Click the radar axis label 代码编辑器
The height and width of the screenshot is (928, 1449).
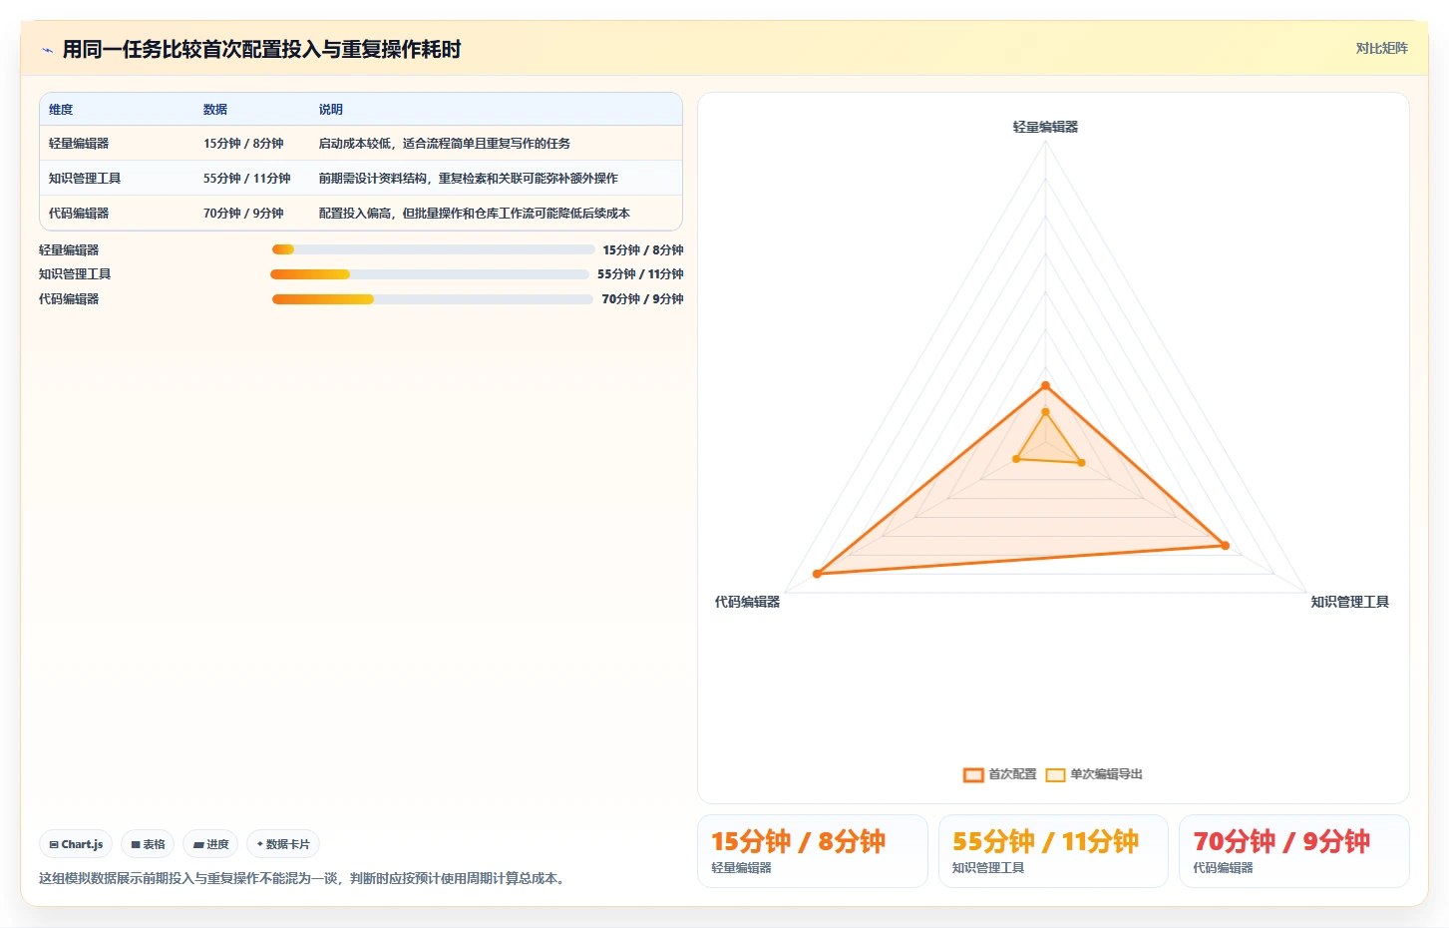pyautogui.click(x=747, y=602)
